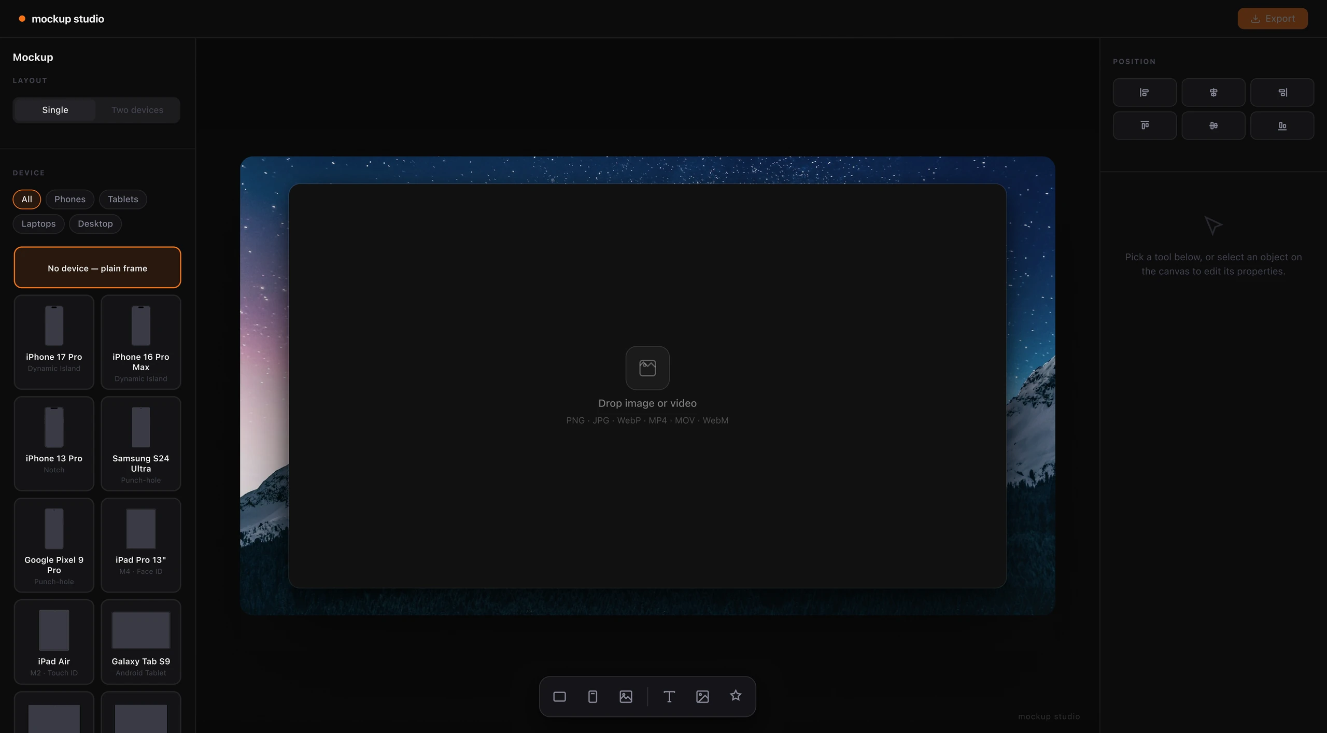Choose the Samsung S24 Ultra device card
Screen dimensions: 1327x733
(141, 444)
